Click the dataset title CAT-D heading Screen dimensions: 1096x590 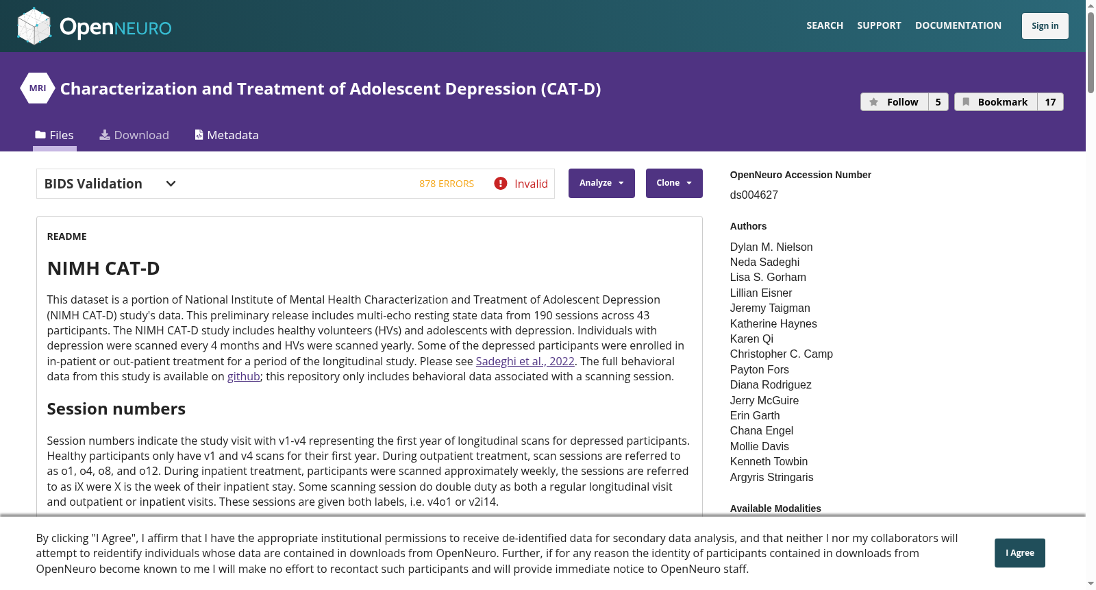click(x=331, y=89)
